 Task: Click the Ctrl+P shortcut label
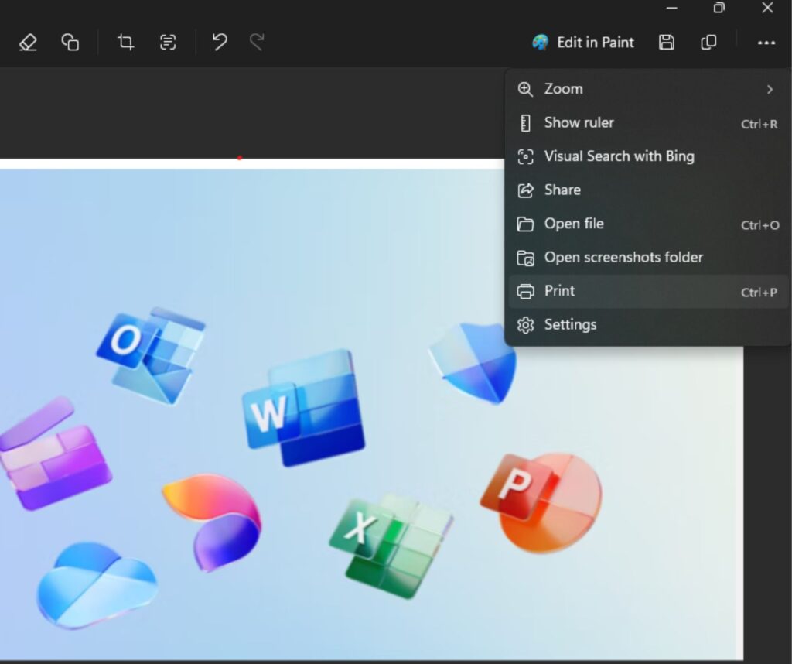pyautogui.click(x=759, y=292)
